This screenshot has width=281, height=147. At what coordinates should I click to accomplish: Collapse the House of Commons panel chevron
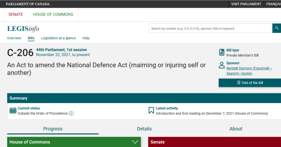pyautogui.click(x=135, y=142)
